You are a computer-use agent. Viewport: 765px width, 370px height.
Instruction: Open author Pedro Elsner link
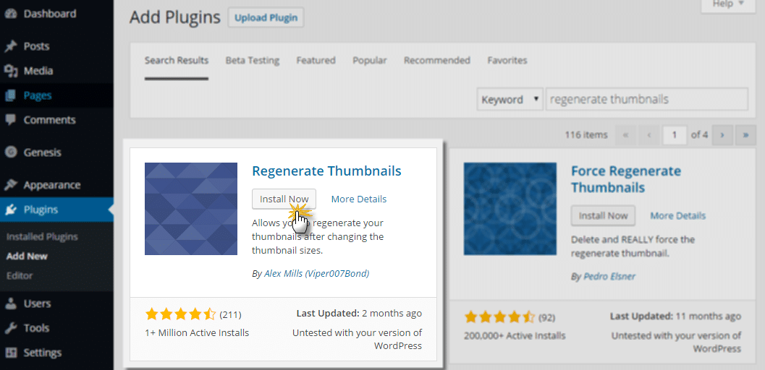[x=609, y=277]
